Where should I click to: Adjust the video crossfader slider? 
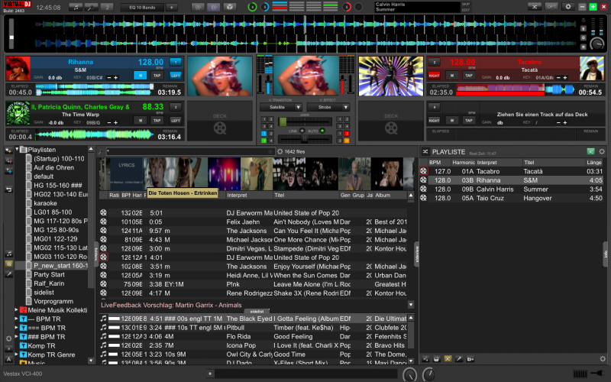point(305,139)
